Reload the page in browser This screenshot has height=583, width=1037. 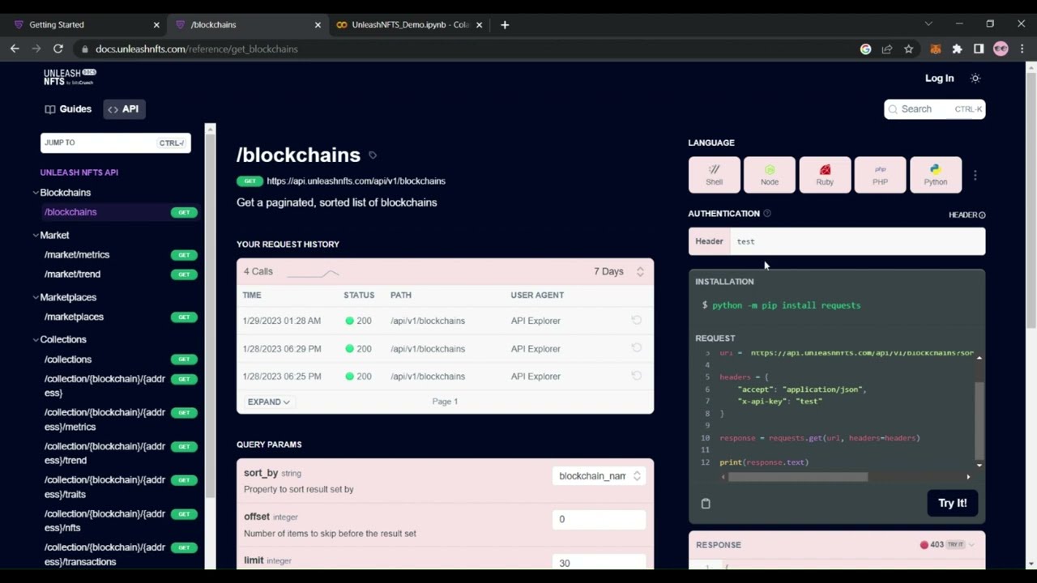click(x=58, y=49)
